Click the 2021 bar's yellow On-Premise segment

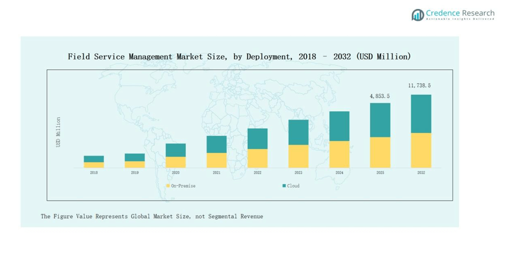click(x=216, y=160)
